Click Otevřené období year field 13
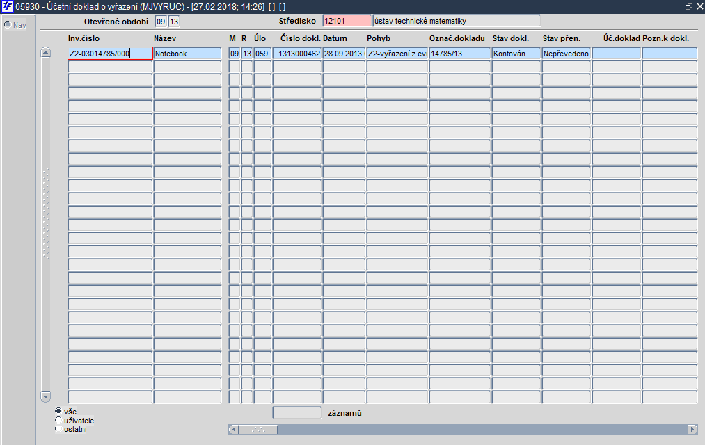Viewport: 705px width, 445px height. [173, 21]
